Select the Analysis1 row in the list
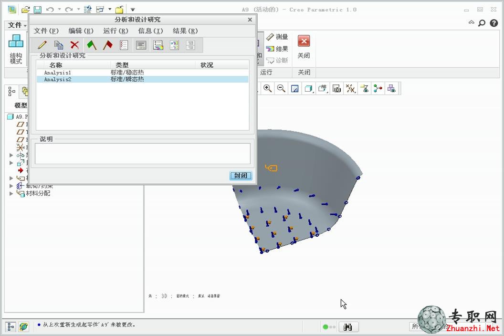The width and height of the screenshot is (504, 336). pyautogui.click(x=143, y=73)
